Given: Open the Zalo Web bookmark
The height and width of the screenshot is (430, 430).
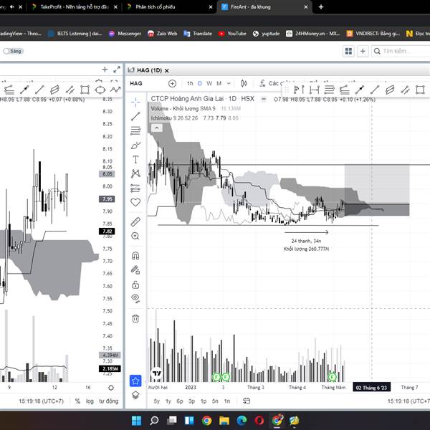Looking at the screenshot, I should point(163,34).
